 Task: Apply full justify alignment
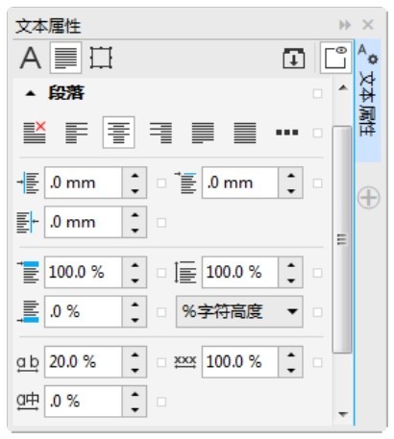(203, 133)
